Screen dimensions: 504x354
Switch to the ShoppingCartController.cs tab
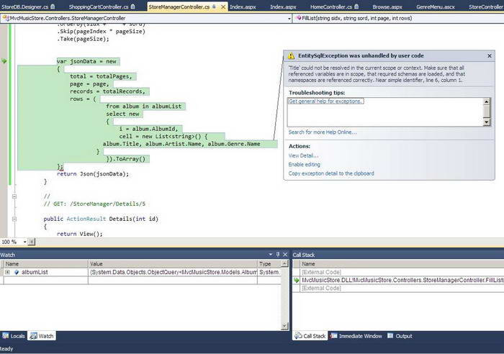(x=98, y=6)
